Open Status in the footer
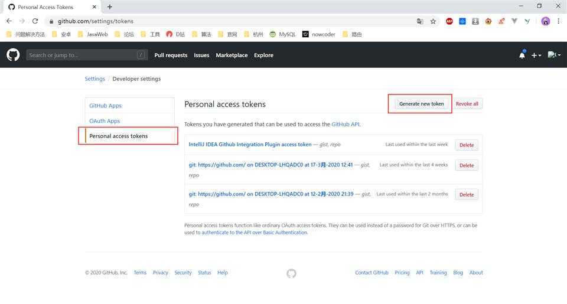The height and width of the screenshot is (304, 567). 204,273
